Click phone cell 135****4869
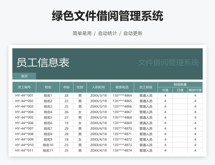 point(122,123)
